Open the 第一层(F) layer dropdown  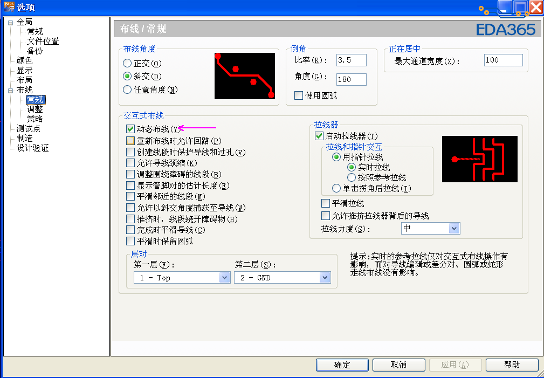click(x=182, y=278)
